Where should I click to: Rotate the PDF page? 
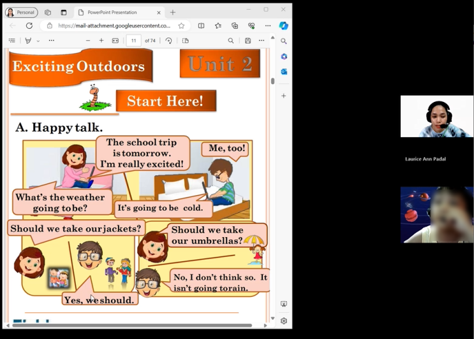click(x=168, y=40)
